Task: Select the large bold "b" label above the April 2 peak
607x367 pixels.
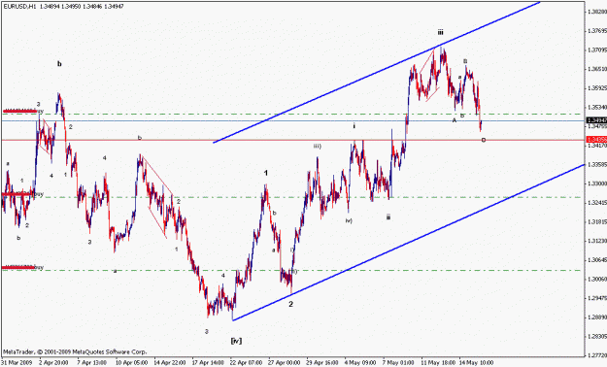Action: [59, 64]
